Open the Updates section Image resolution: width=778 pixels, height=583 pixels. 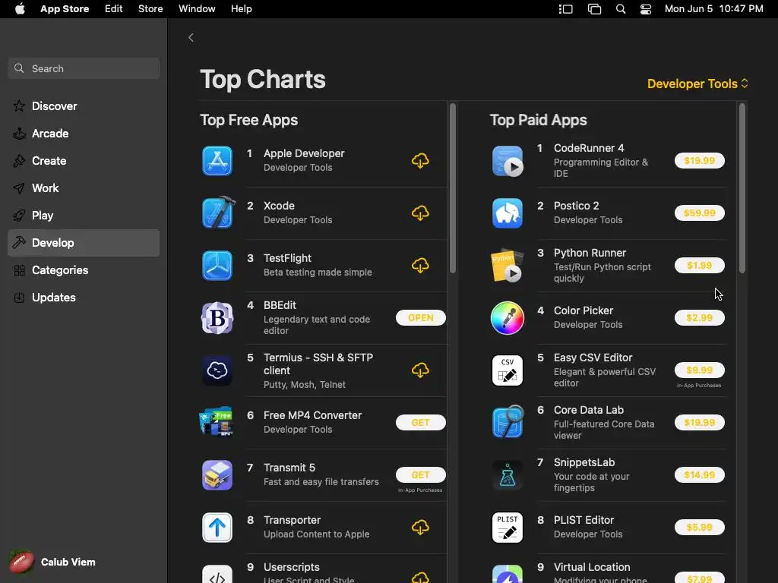point(84,298)
